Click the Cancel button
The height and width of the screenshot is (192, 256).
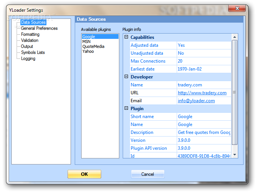click(148, 174)
